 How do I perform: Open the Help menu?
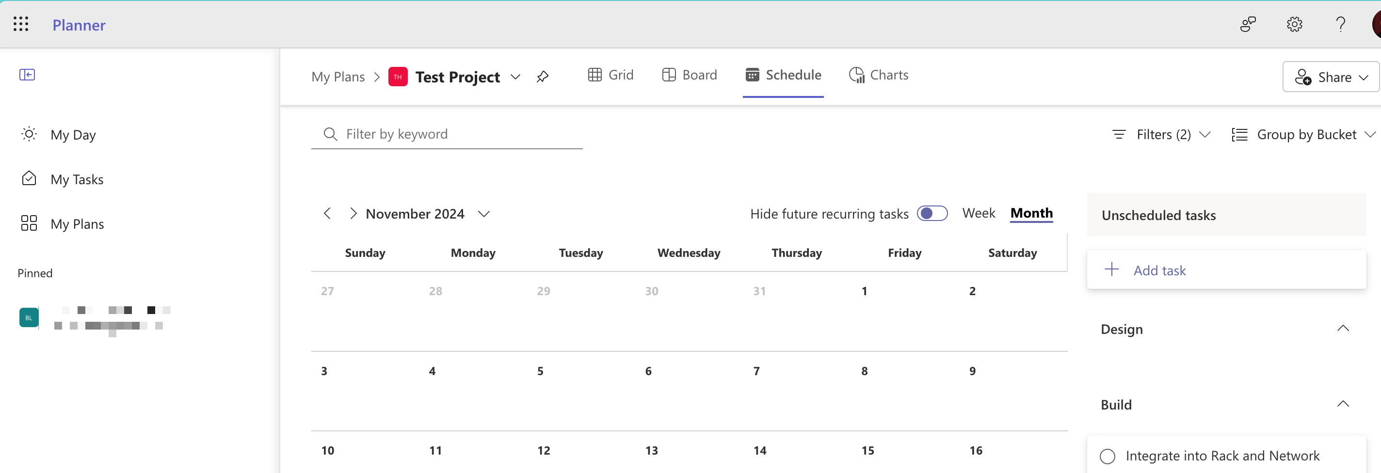tap(1341, 24)
